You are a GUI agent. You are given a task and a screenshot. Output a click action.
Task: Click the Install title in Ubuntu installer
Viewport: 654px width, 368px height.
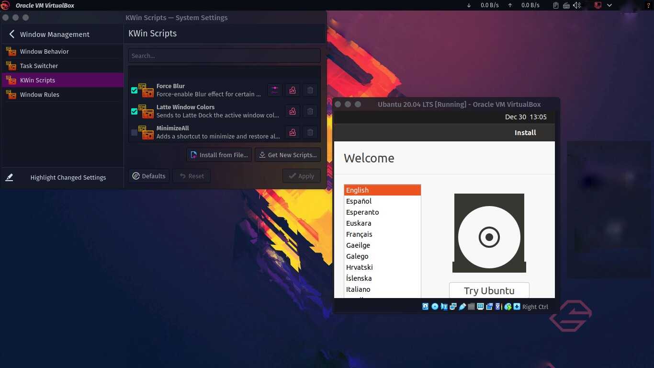(x=525, y=133)
